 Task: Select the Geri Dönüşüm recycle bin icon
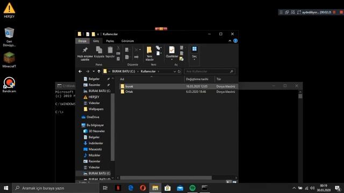[9, 37]
